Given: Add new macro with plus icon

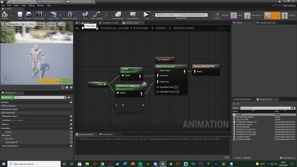Looking at the screenshot, I should 71,124.
